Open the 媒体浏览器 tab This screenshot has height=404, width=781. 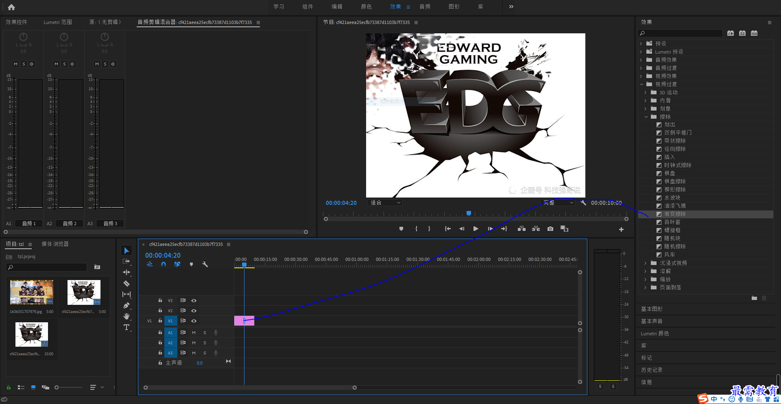pyautogui.click(x=55, y=244)
